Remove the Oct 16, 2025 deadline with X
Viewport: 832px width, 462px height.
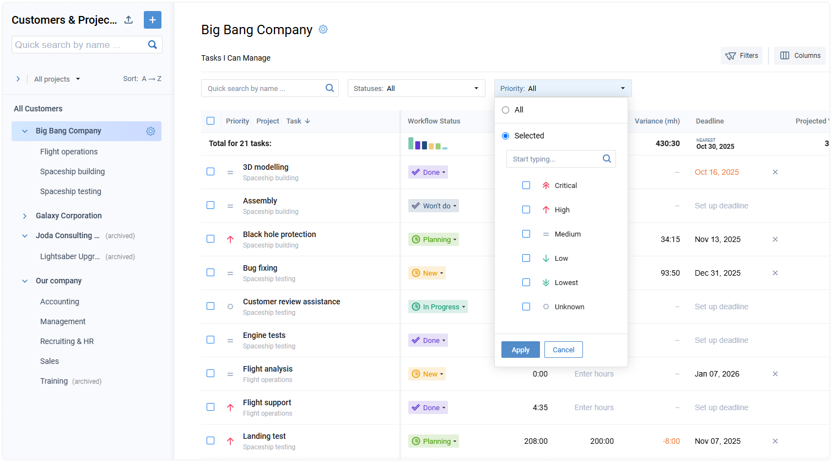(x=775, y=172)
